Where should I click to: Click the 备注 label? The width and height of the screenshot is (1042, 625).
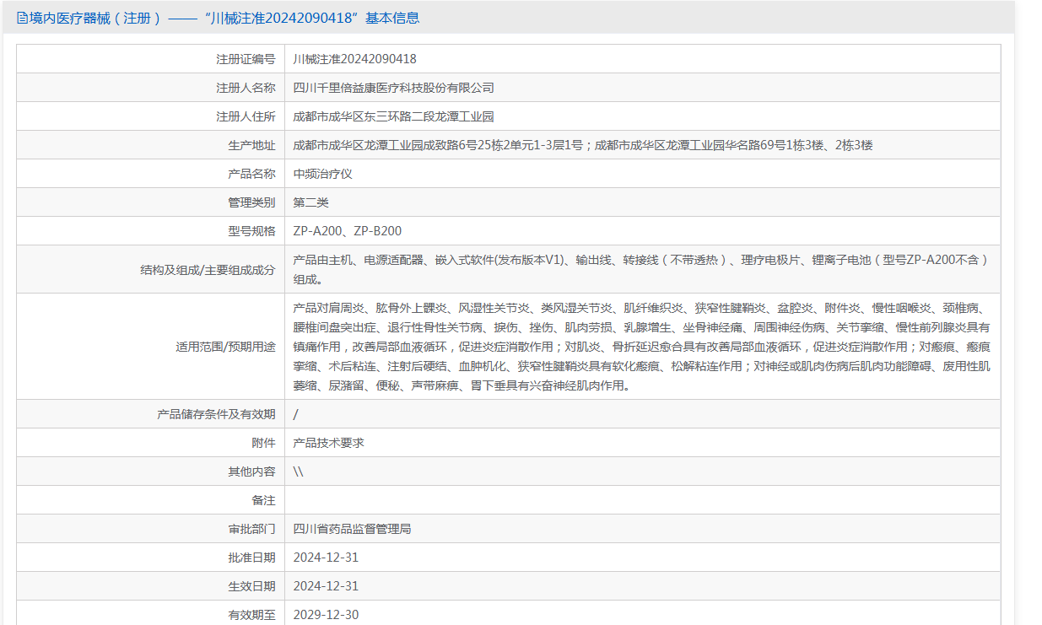(x=263, y=500)
